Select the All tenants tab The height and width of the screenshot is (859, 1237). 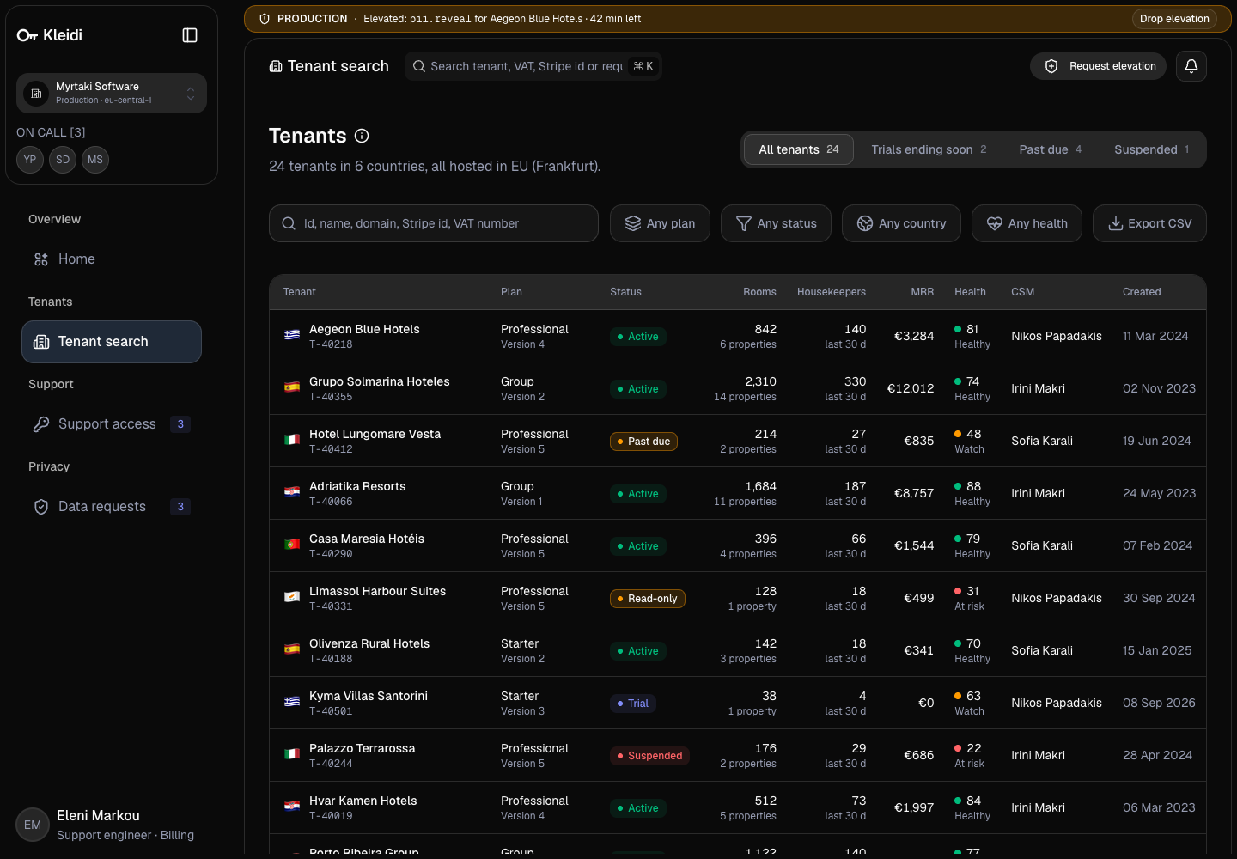click(799, 149)
